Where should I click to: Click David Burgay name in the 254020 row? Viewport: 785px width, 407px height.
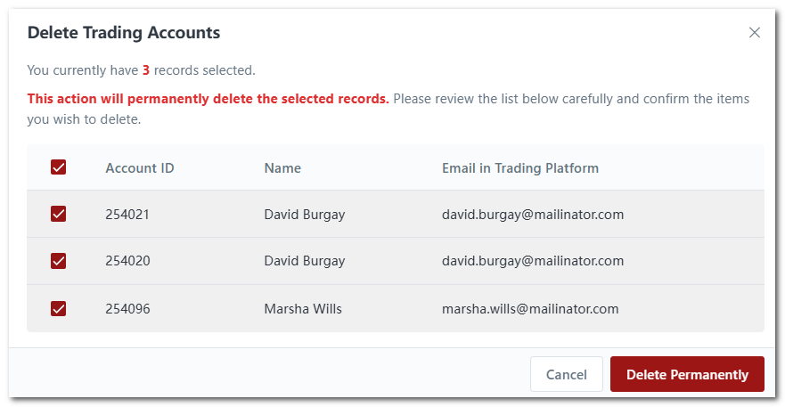pyautogui.click(x=304, y=261)
